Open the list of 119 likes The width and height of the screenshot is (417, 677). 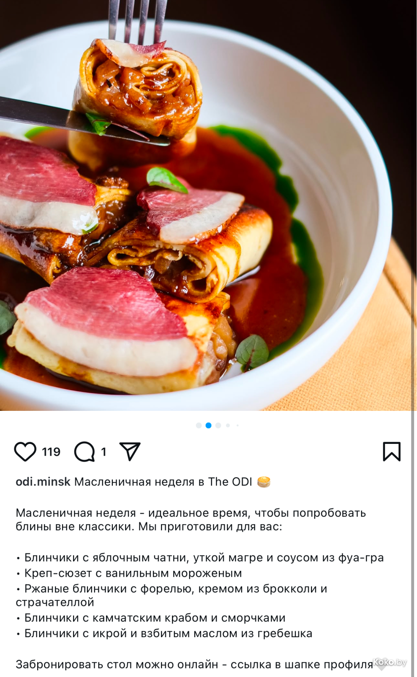click(51, 452)
